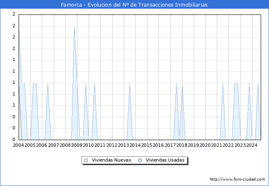Click the 2021 data spike
This screenshot has height=186, width=269.
pos(223,111)
